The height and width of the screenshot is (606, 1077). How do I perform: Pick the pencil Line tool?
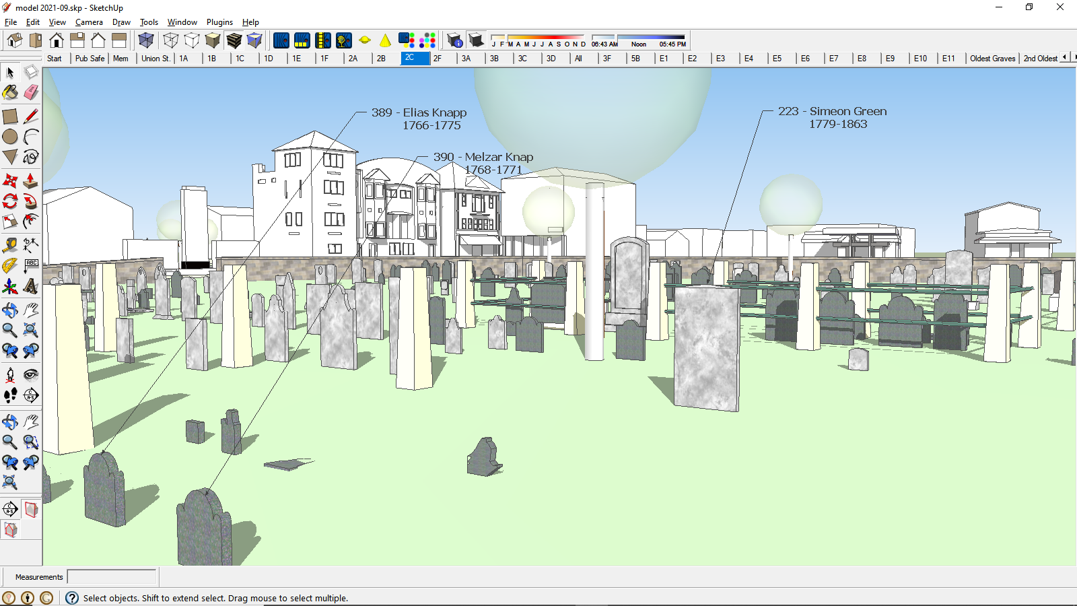(31, 116)
